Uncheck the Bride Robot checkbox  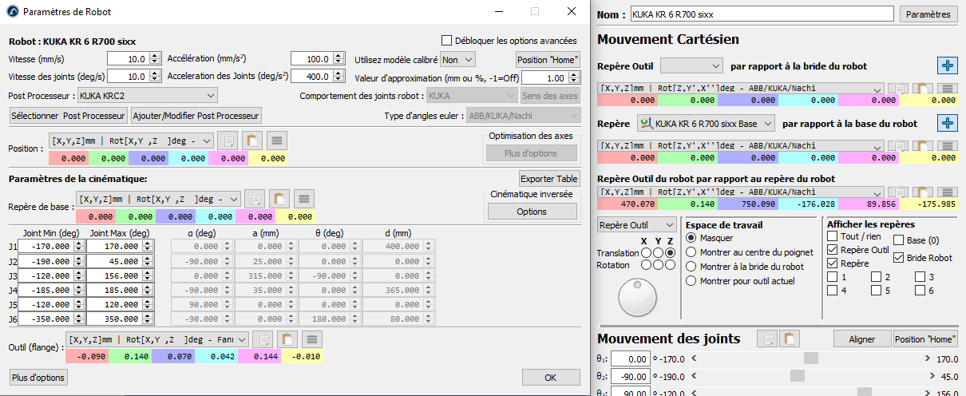point(899,258)
